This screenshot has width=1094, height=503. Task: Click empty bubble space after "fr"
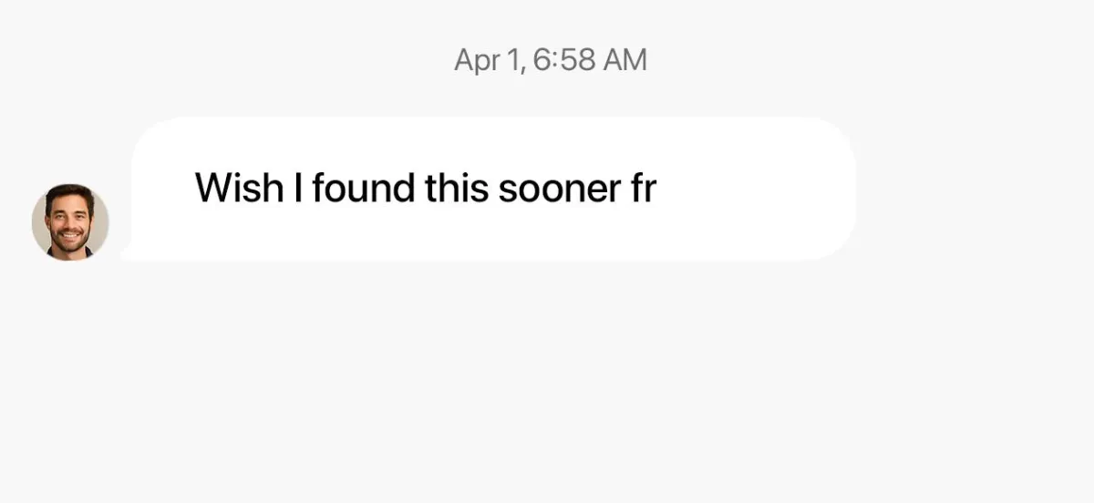(757, 189)
